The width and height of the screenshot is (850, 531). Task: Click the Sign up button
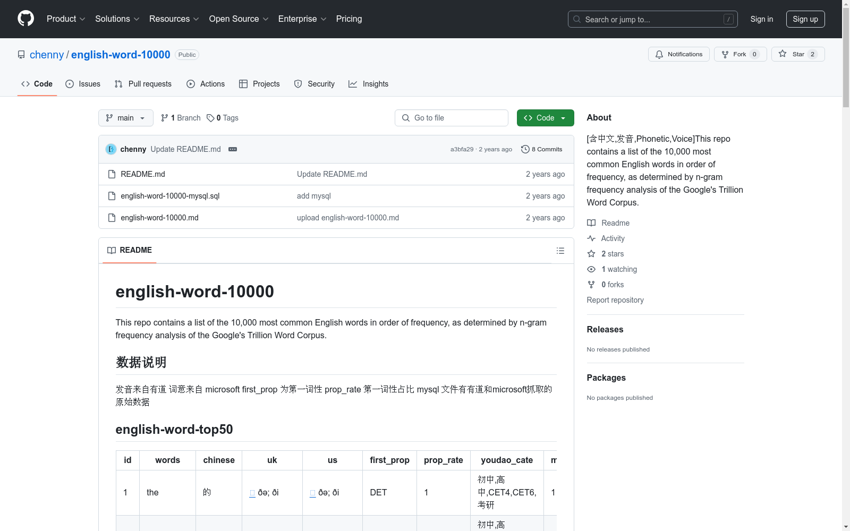(x=805, y=19)
